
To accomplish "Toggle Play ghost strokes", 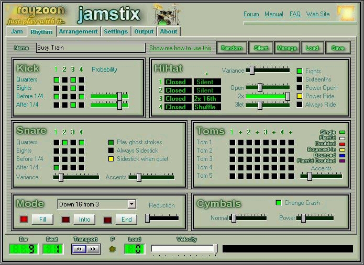I will [111, 142].
